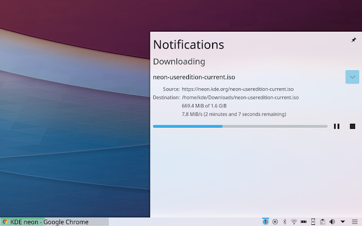Click the neon-useredition-current.iso job title
The width and height of the screenshot is (362, 226).
(x=195, y=77)
